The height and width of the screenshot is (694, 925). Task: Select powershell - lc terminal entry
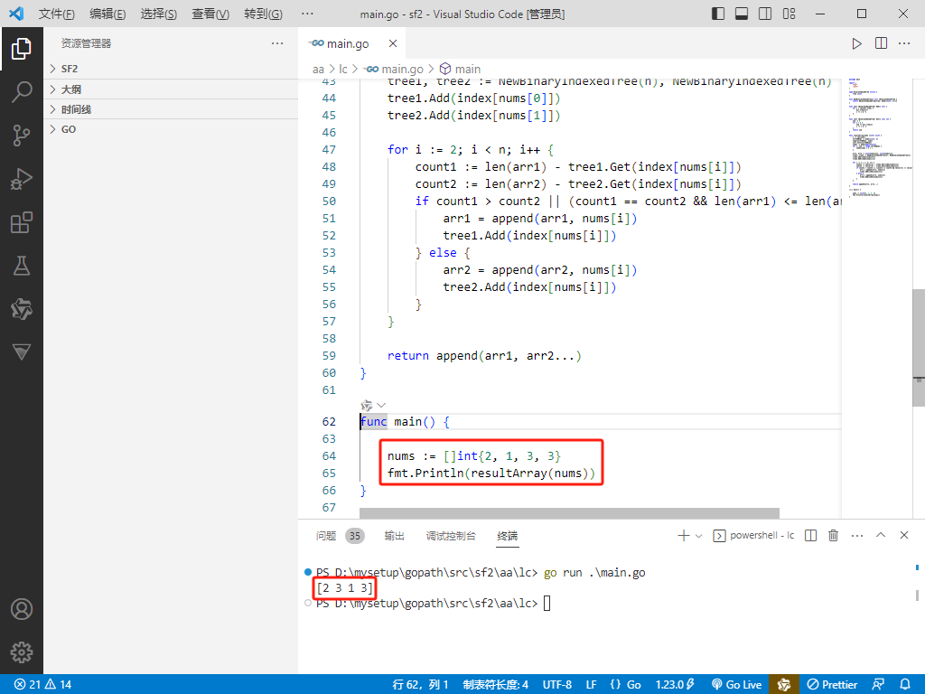point(754,535)
